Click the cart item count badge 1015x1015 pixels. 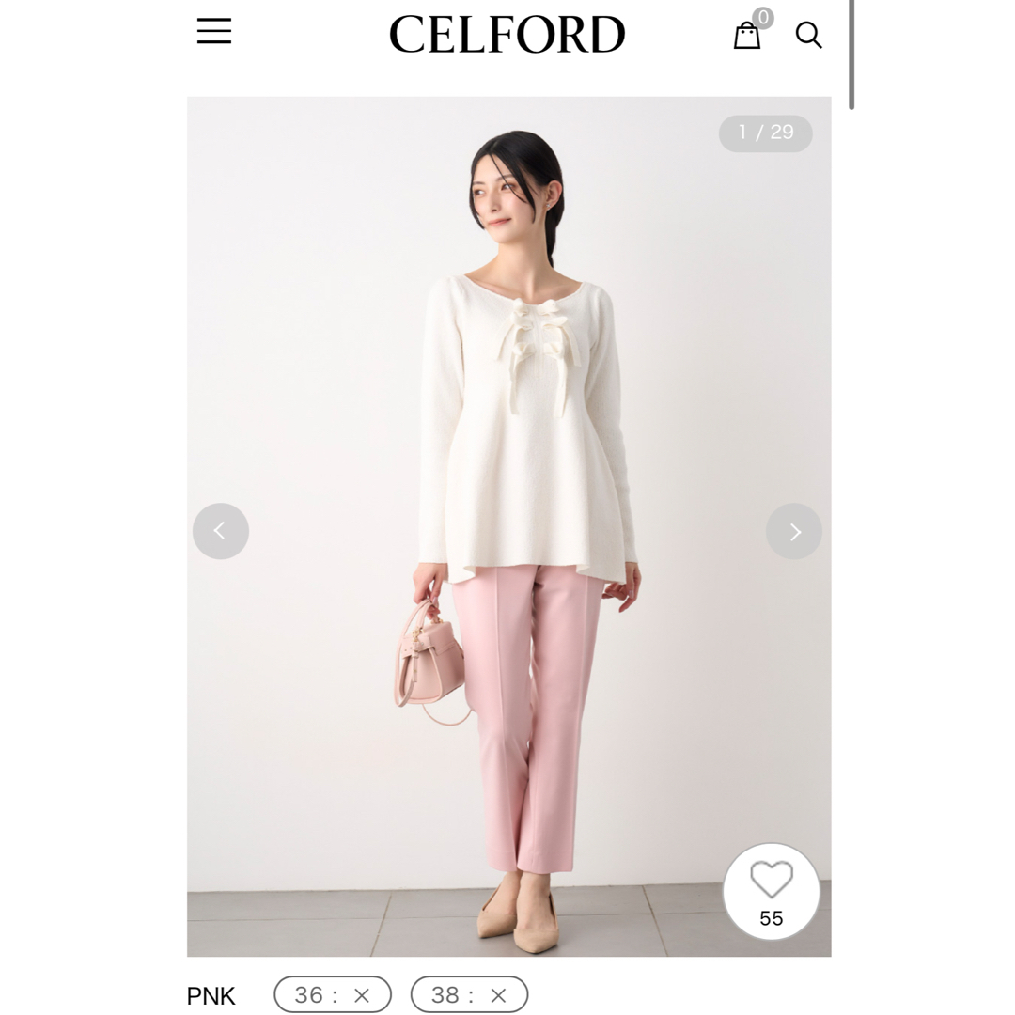tap(763, 18)
